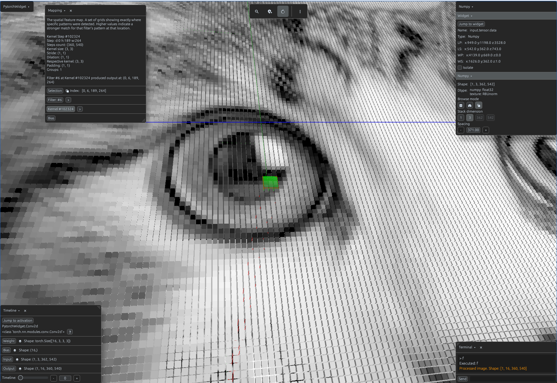Open the Terminal panel dropdown
The image size is (557, 383).
467,347
